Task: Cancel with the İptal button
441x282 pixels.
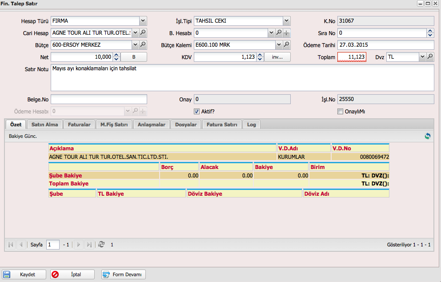Action: point(72,274)
